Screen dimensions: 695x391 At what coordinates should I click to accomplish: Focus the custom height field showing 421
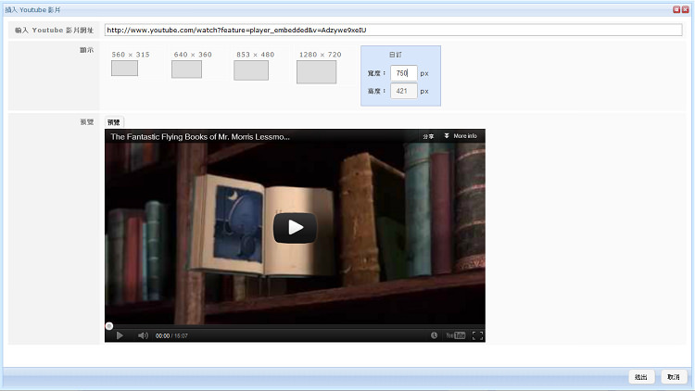coord(404,91)
